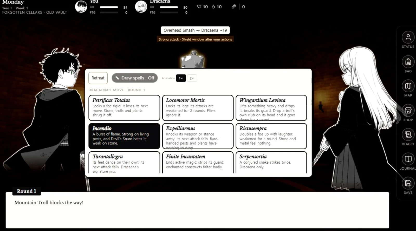416x231 pixels.
Task: Click the Round 1 log heading
Action: [27, 191]
